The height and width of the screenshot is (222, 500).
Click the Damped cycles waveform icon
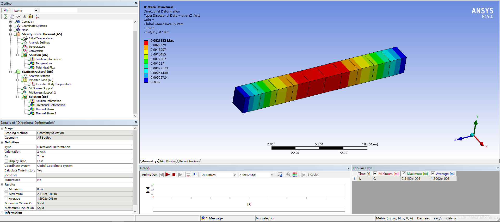coord(303,175)
